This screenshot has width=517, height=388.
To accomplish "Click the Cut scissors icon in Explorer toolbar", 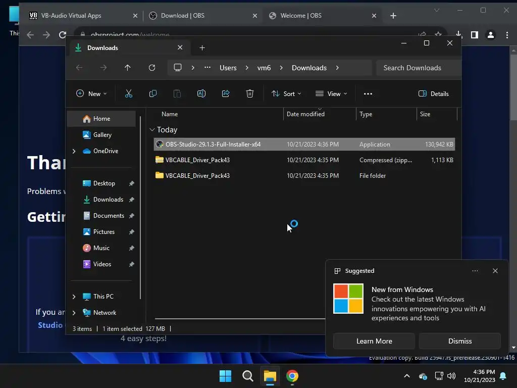I will [x=129, y=93].
